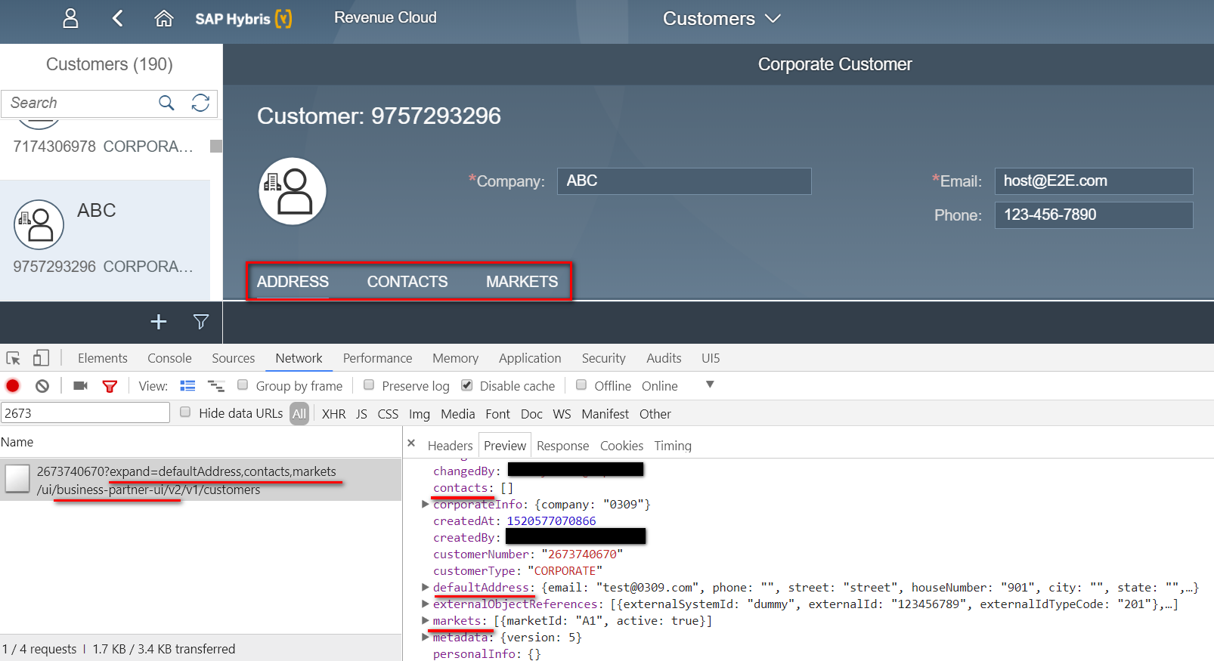Open the Application panel
1214x661 pixels.
point(530,358)
